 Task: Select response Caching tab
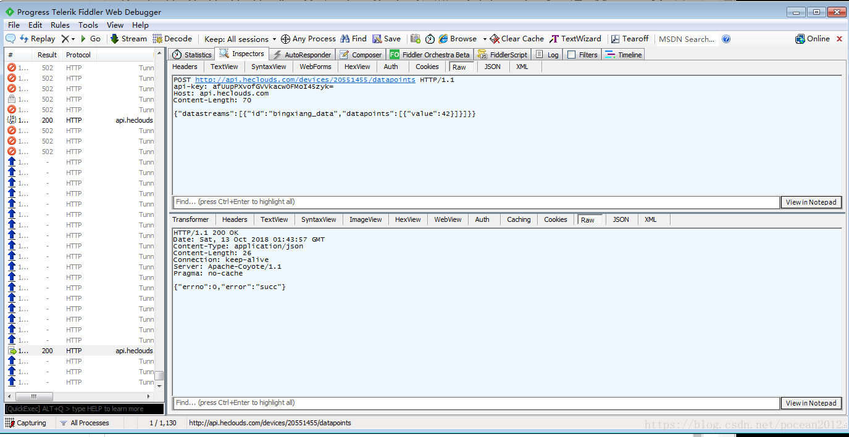[x=519, y=219]
